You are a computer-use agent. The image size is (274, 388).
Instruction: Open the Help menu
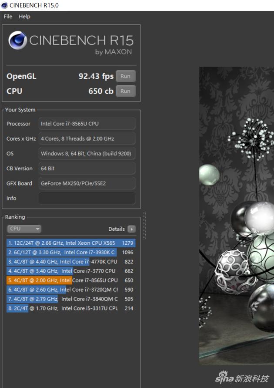[x=24, y=17]
